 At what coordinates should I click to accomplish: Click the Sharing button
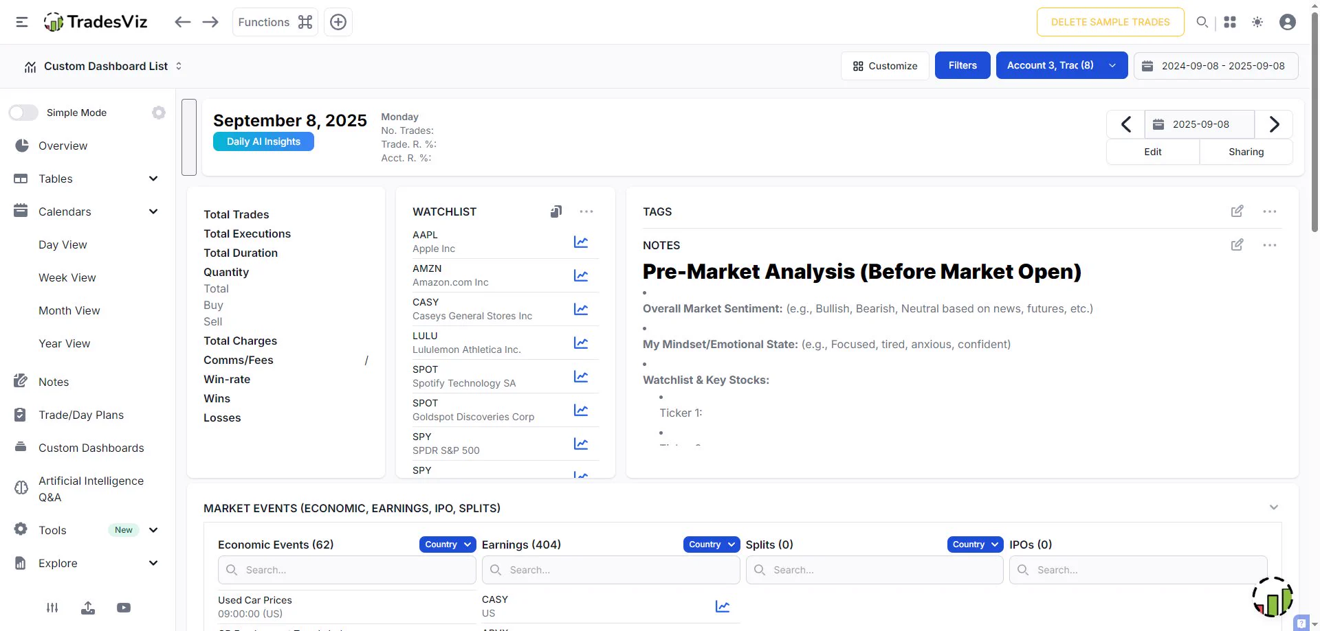tap(1246, 152)
